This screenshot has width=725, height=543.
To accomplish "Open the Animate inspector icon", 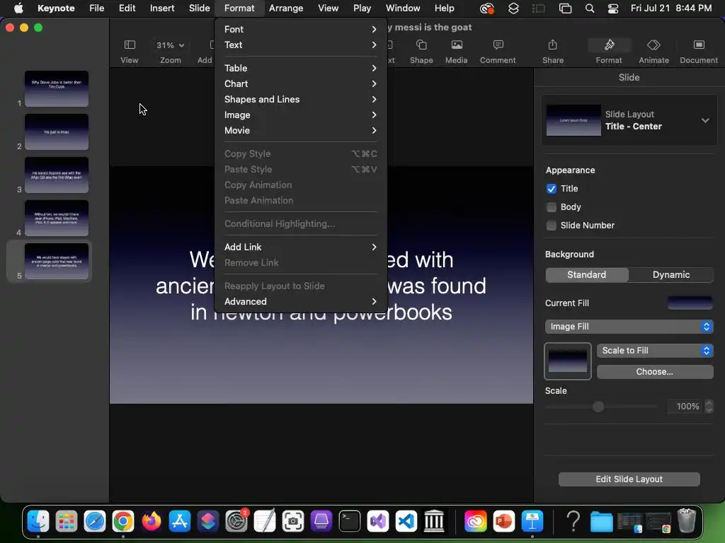I will pyautogui.click(x=653, y=45).
